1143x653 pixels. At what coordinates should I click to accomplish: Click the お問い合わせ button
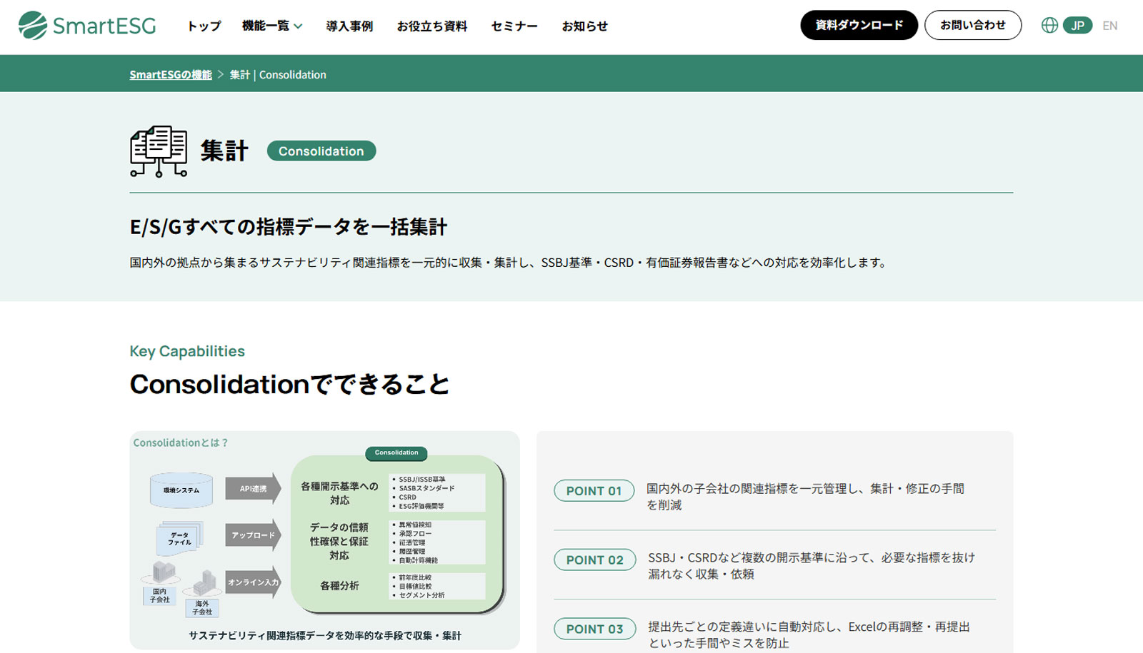[973, 25]
